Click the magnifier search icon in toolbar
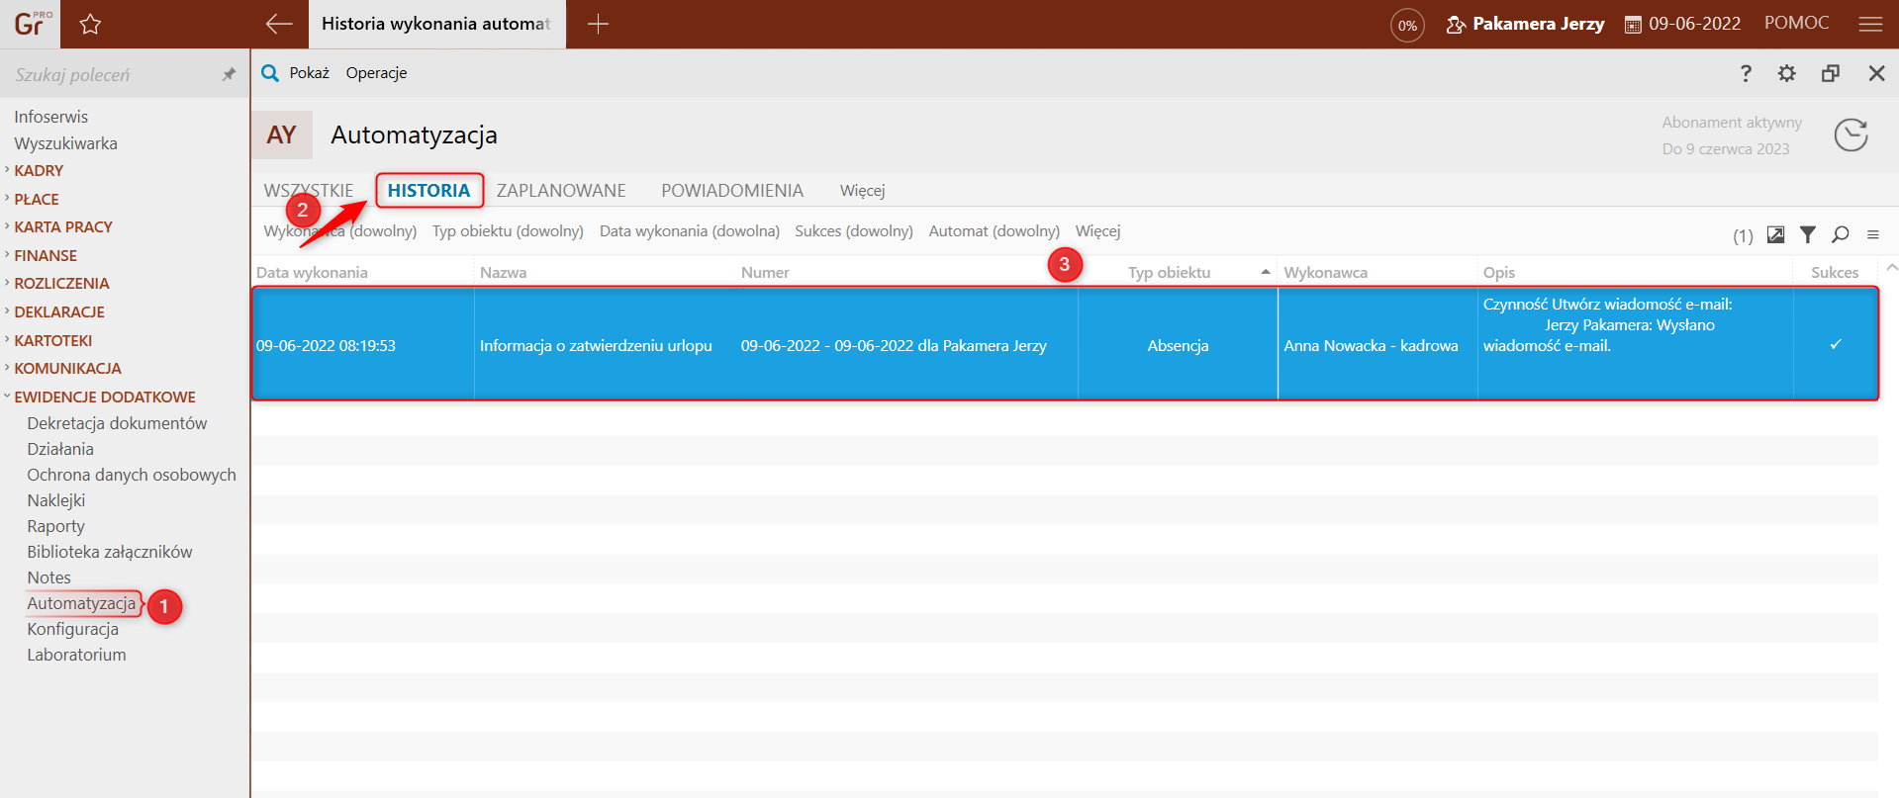Screen dimensions: 1899x798 point(269,73)
